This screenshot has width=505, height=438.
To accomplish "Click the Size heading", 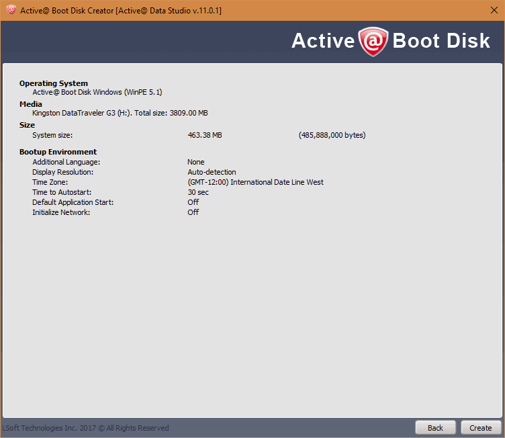I will pos(27,125).
